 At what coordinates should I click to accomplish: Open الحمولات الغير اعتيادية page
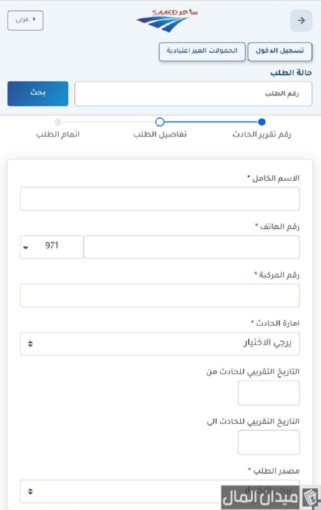pos(202,52)
